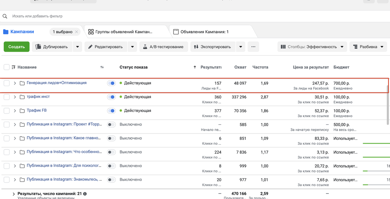Click the Столбцы columns icon
390x199 pixels.
tap(283, 47)
